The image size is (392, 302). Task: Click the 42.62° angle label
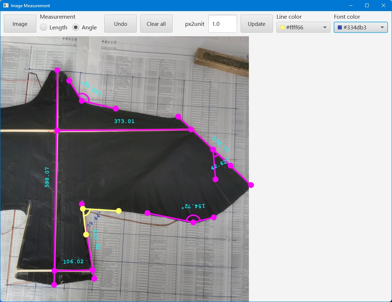coord(220,164)
